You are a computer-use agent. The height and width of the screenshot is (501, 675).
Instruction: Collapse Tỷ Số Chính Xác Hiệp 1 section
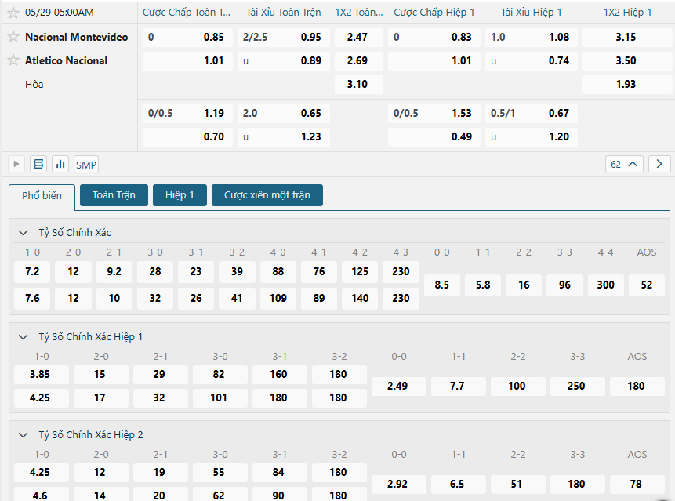coord(23,336)
